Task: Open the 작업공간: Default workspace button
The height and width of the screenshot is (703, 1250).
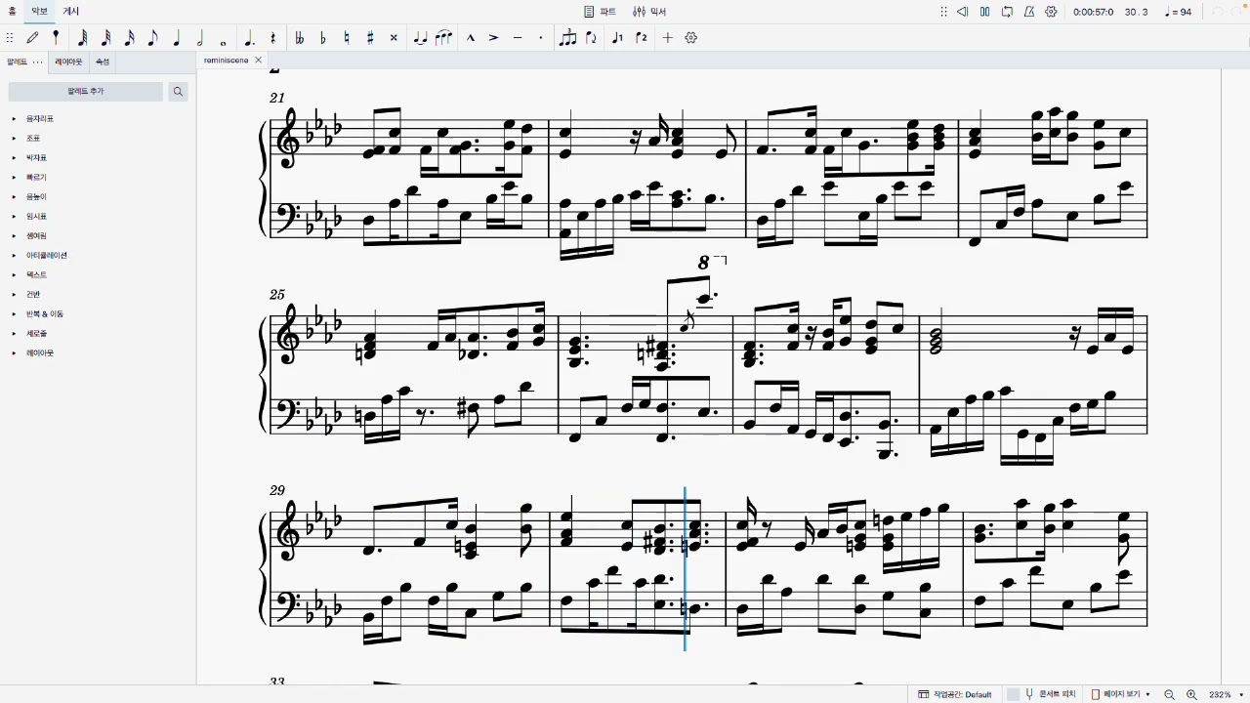Action: (x=955, y=694)
